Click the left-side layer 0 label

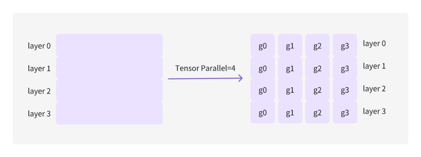point(39,46)
